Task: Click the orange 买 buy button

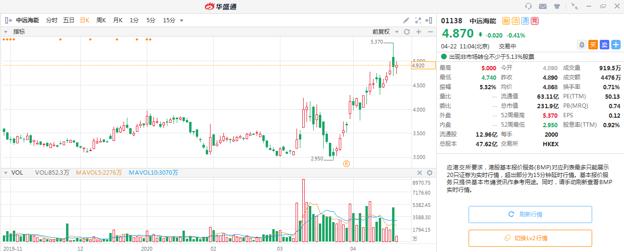Action: click(593, 45)
